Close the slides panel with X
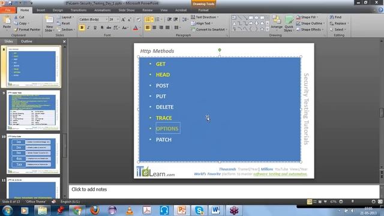The width and height of the screenshot is (384, 216). pos(64,41)
